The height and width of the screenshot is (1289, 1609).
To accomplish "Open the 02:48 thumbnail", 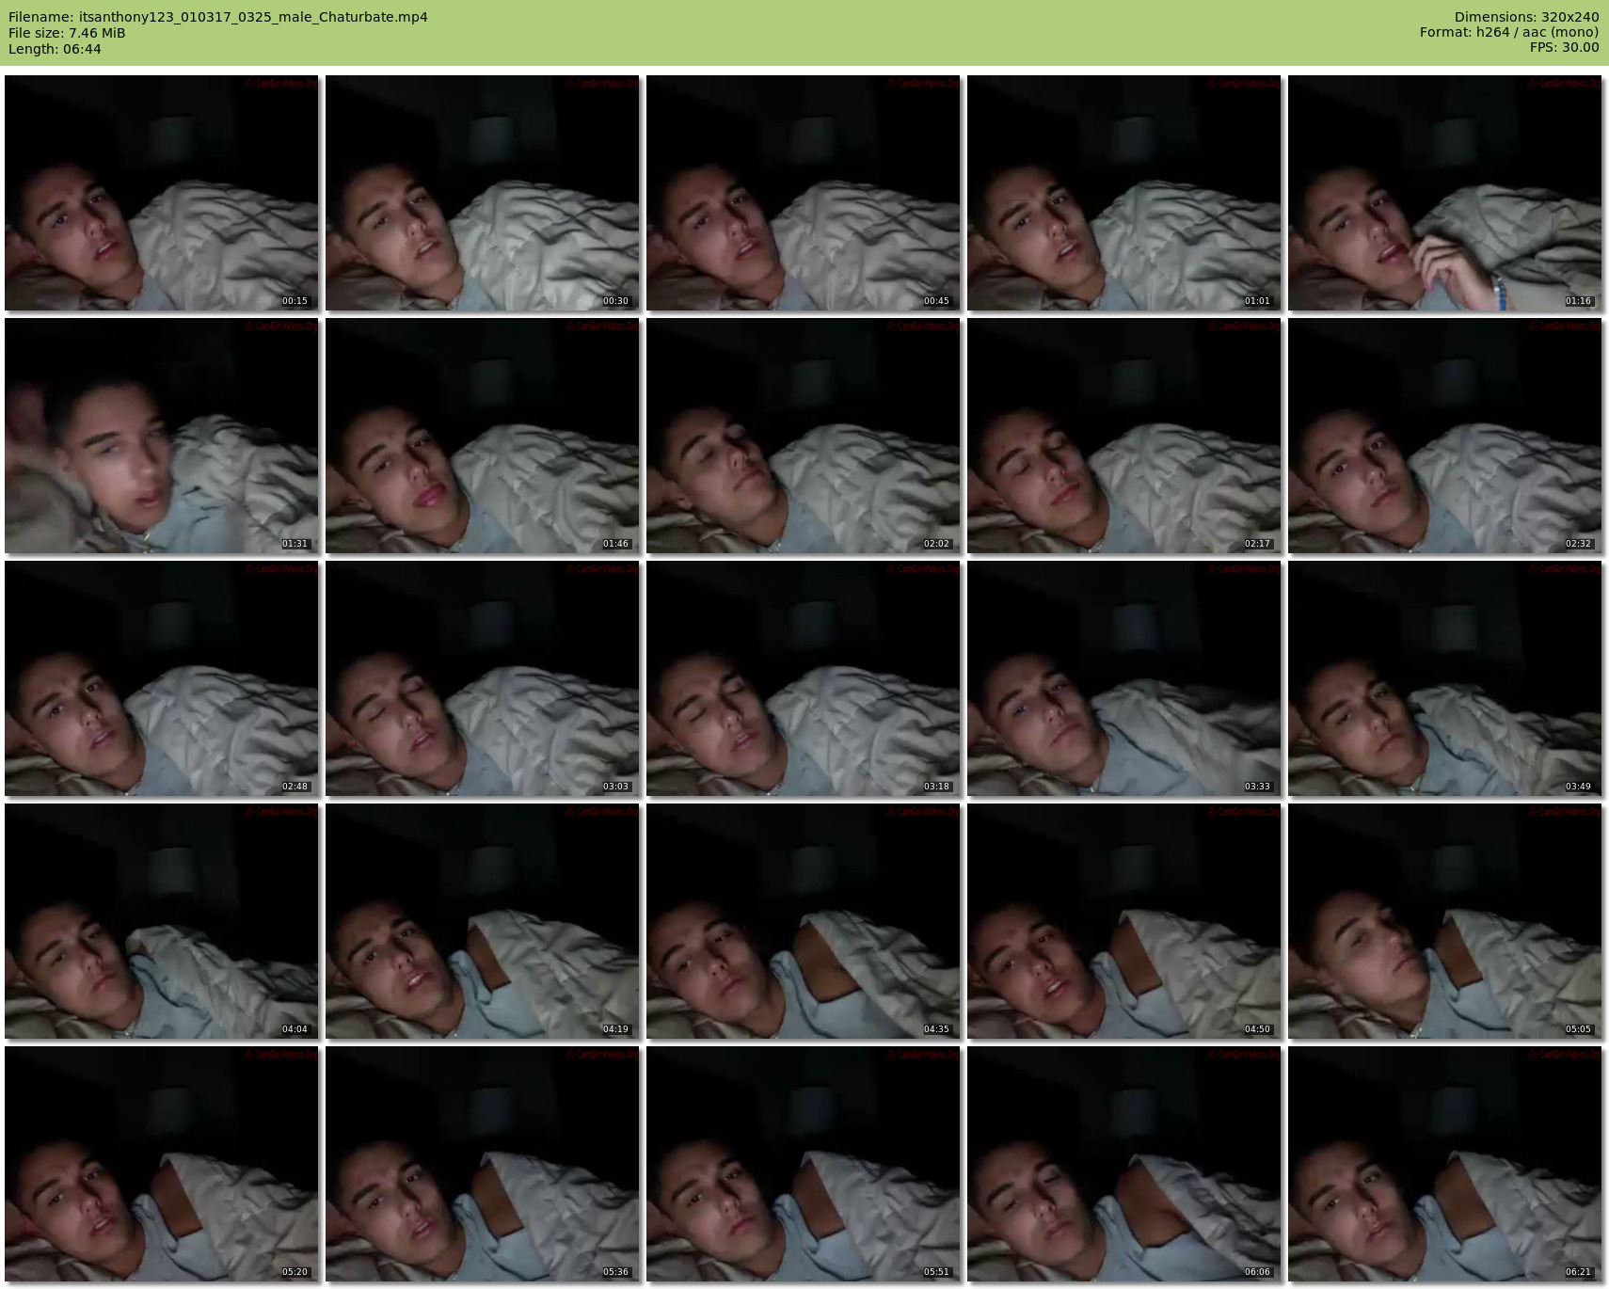I will click(x=161, y=678).
